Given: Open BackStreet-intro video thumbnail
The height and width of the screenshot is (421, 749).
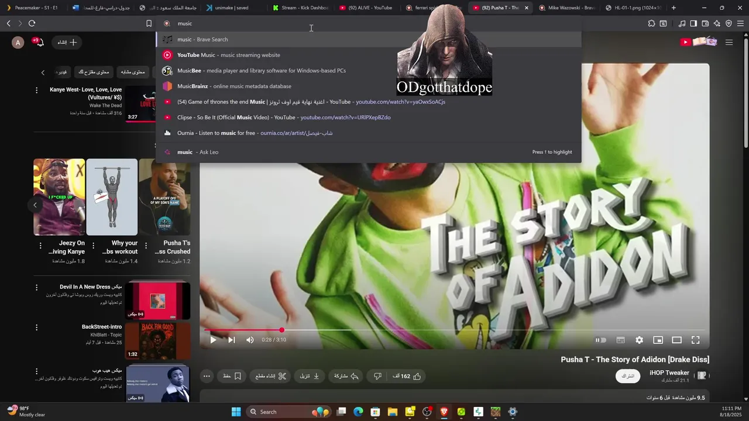Looking at the screenshot, I should coord(158,341).
